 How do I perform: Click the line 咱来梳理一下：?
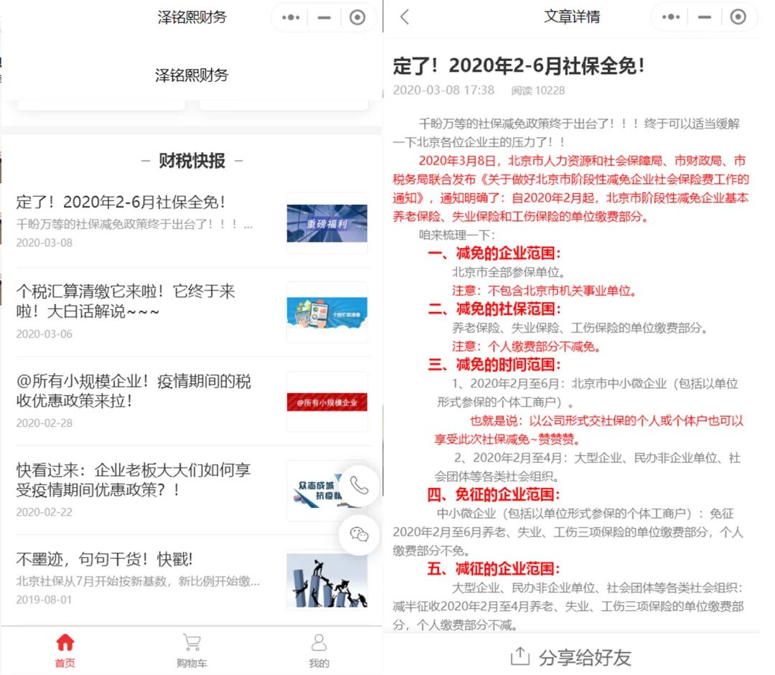coord(457,235)
